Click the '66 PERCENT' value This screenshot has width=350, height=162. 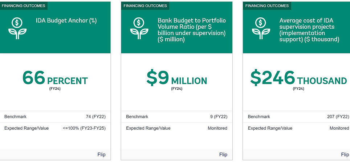[x=55, y=79]
